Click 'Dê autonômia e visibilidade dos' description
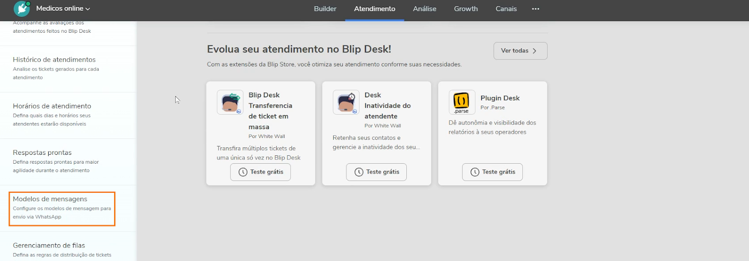The image size is (749, 261). [492, 123]
